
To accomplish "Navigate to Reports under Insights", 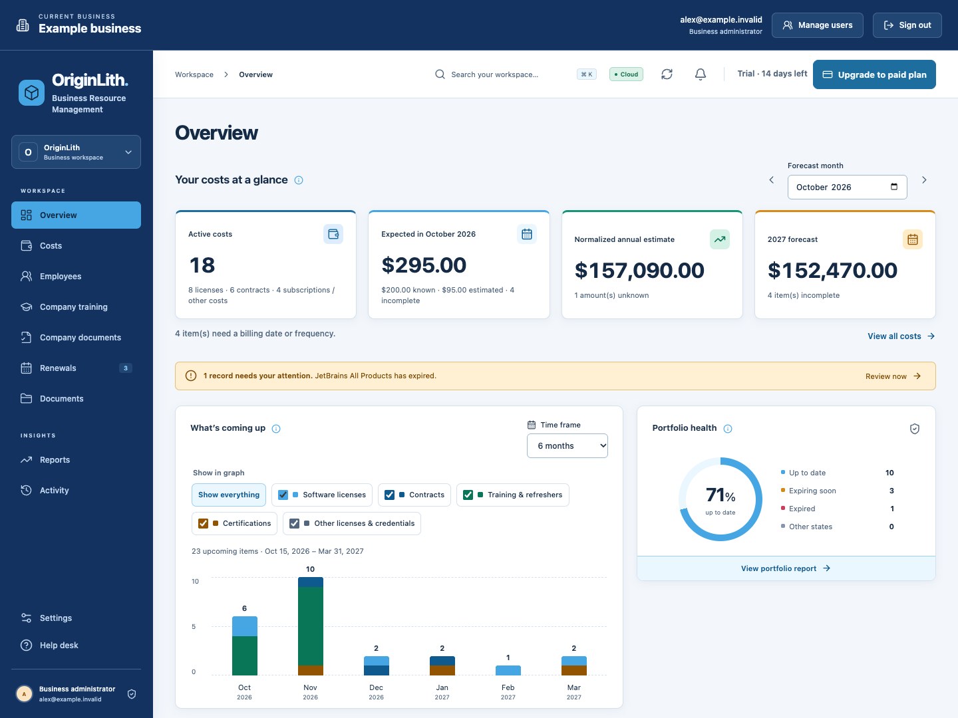I will (x=76, y=460).
